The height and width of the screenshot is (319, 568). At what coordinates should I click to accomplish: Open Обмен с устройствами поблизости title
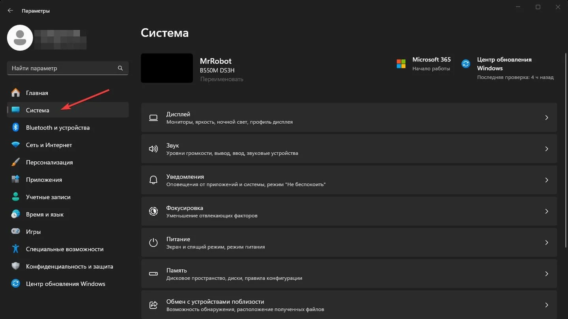click(x=215, y=302)
